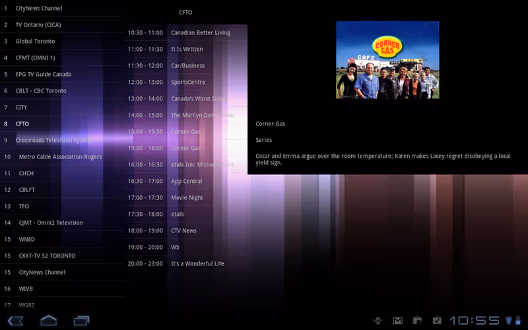Image resolution: width=528 pixels, height=330 pixels.
Task: Select channel 7 CITY
Action: 62,108
